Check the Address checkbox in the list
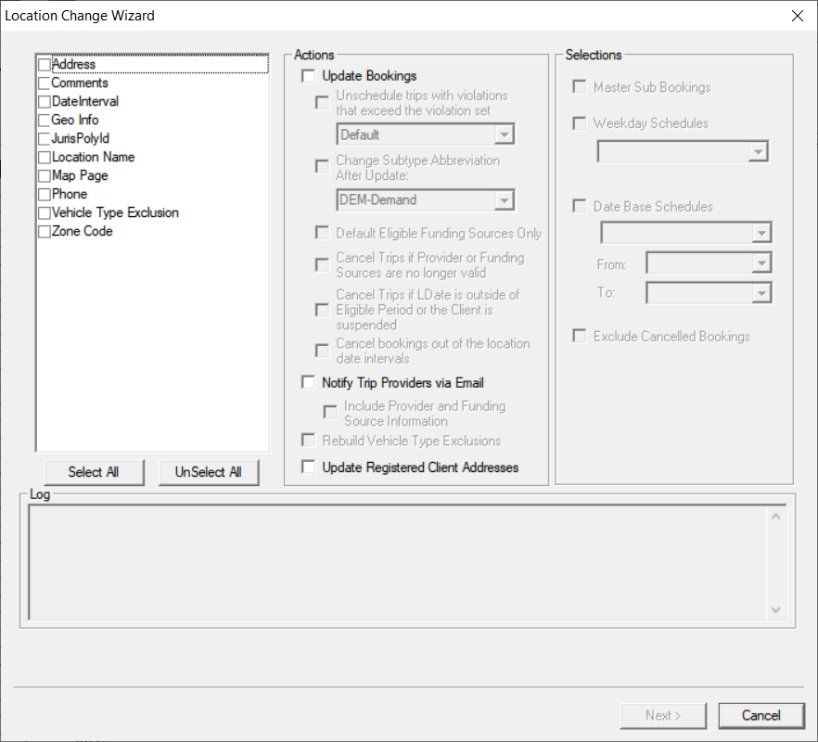Image resolution: width=818 pixels, height=742 pixels. [x=43, y=64]
